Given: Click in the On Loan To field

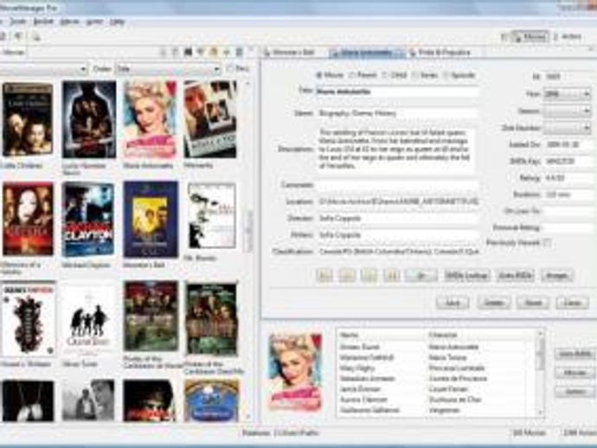Looking at the screenshot, I should (568, 211).
